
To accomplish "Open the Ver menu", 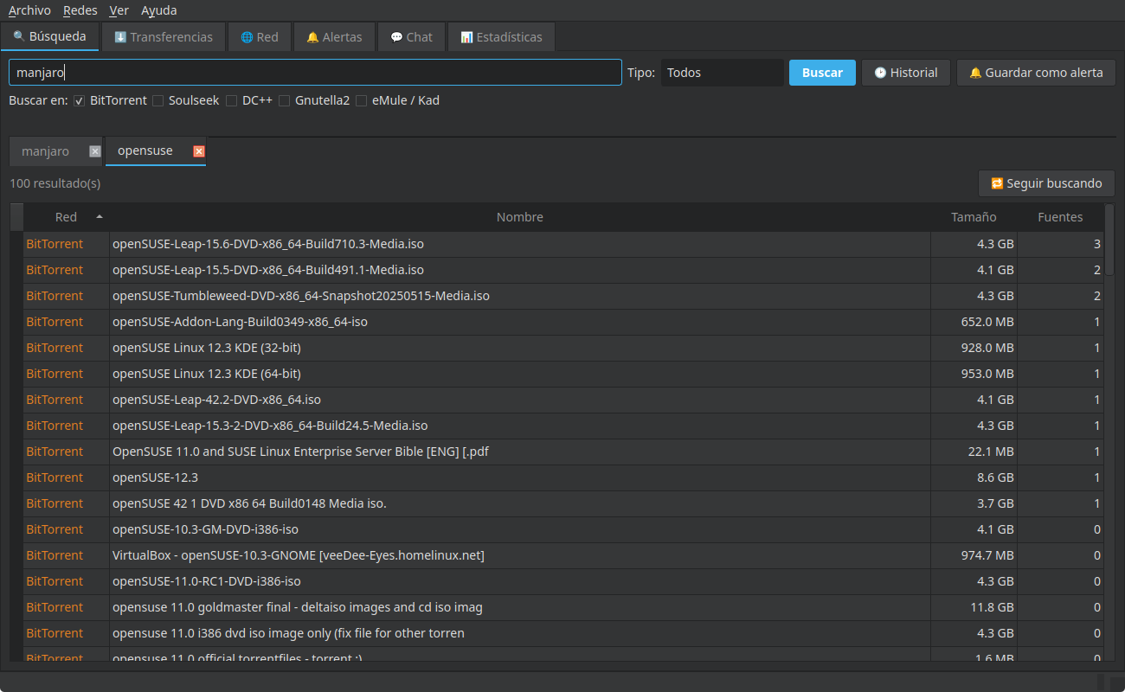I will click(119, 10).
